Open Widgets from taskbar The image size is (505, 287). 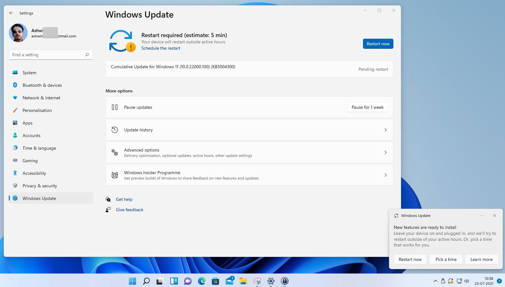(174, 281)
